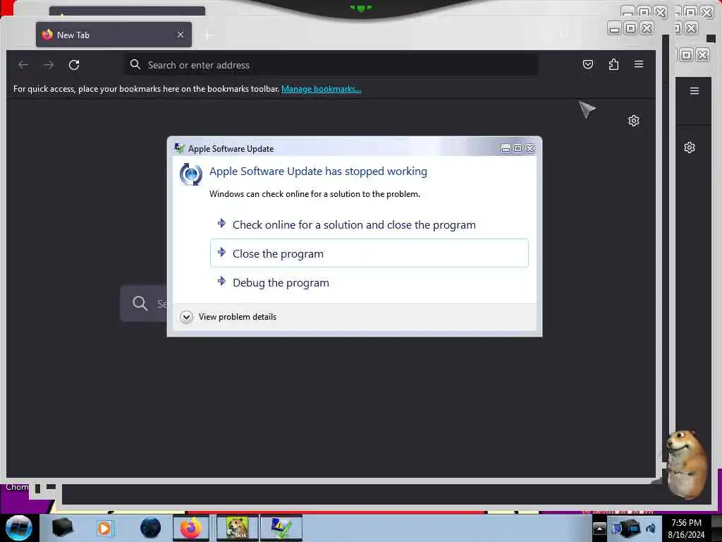Open the hamster Box taskbar button
Image resolution: width=722 pixels, height=542 pixels.
click(238, 528)
